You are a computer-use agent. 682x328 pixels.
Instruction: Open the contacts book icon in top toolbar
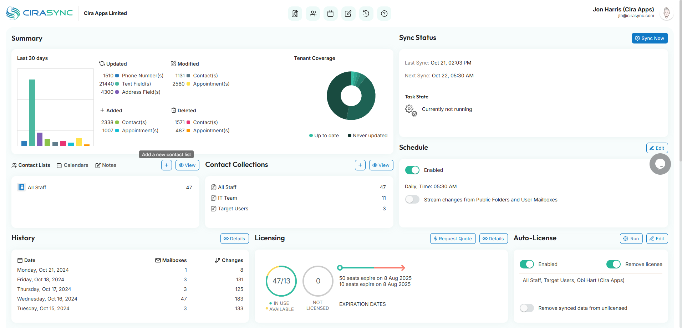pos(295,14)
